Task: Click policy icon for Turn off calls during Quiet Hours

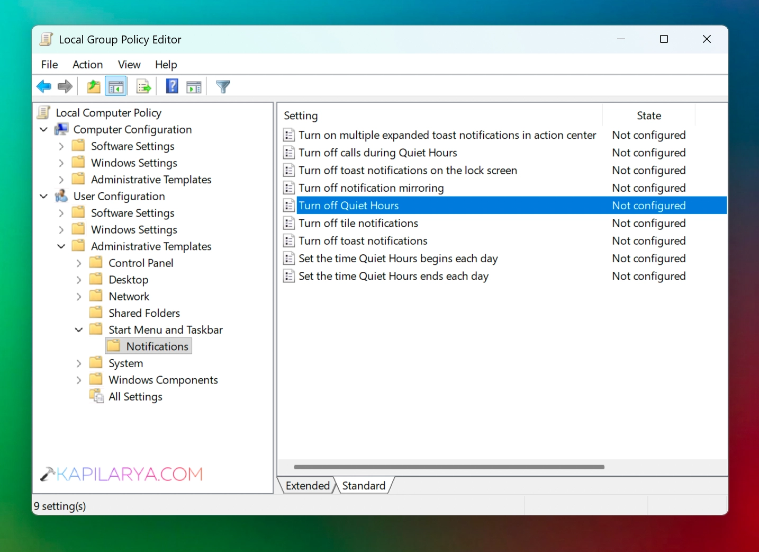Action: 289,153
